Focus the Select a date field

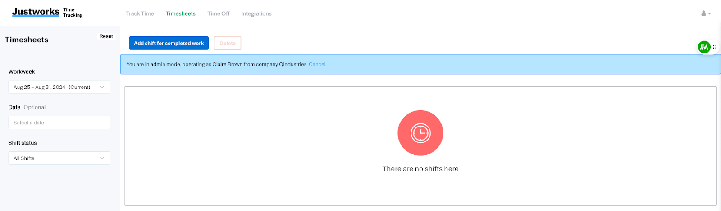(x=59, y=123)
